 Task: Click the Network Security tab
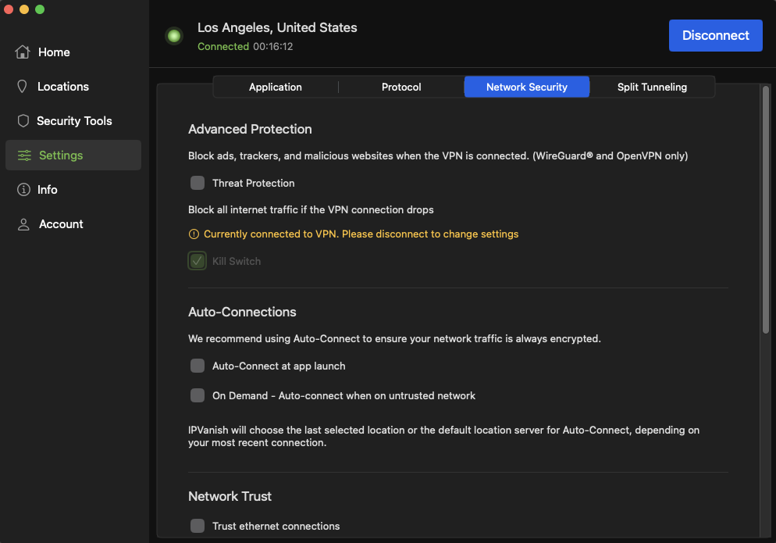pyautogui.click(x=526, y=87)
